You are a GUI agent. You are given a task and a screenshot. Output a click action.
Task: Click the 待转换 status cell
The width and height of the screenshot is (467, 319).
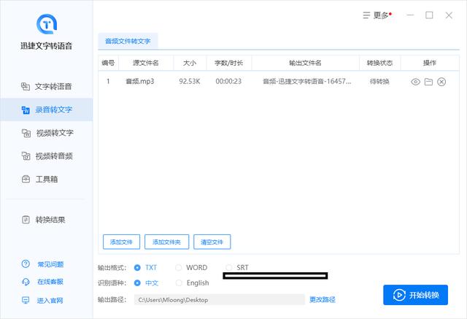coord(379,81)
